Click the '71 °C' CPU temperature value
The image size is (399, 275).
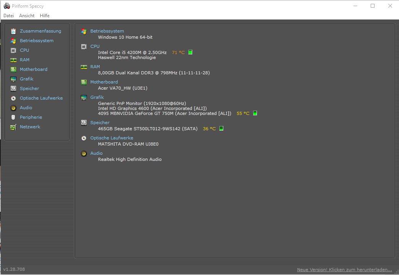point(178,52)
